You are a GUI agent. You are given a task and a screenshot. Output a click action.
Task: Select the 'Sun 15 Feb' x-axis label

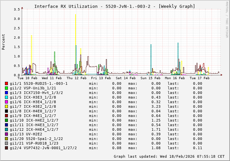coord(150,78)
